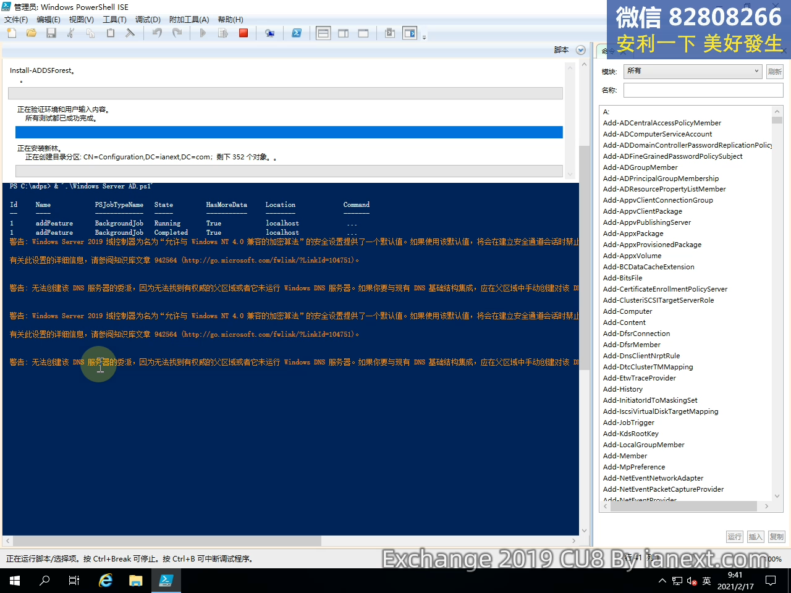Select Add-KdsRootKey in the command list
Viewport: 791px width, 593px height.
pyautogui.click(x=631, y=434)
